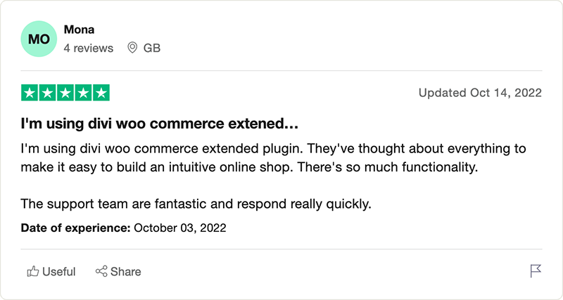Click the MO avatar circle
The width and height of the screenshot is (563, 300).
click(x=39, y=39)
